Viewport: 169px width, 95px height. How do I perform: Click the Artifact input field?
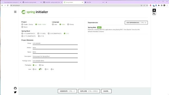coord(55,47)
